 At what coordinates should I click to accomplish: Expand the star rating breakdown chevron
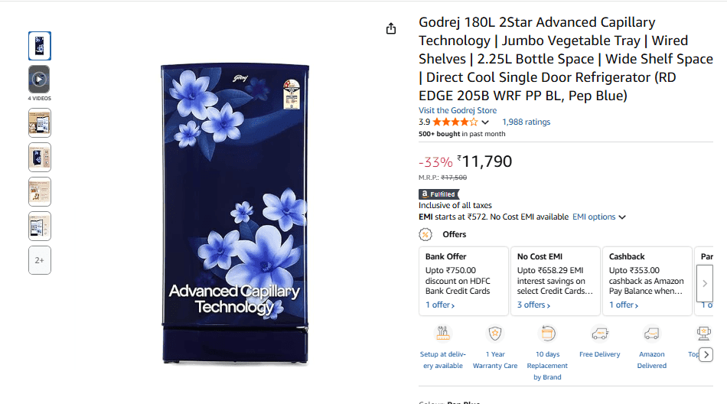point(485,122)
